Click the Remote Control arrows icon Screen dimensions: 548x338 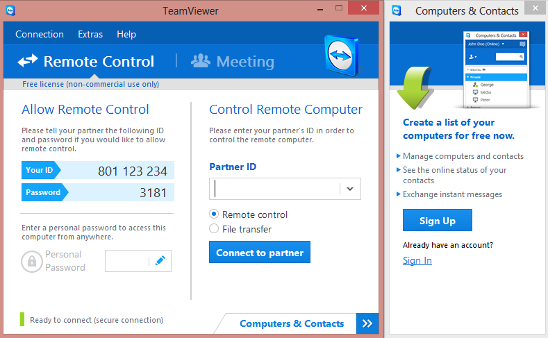point(28,62)
